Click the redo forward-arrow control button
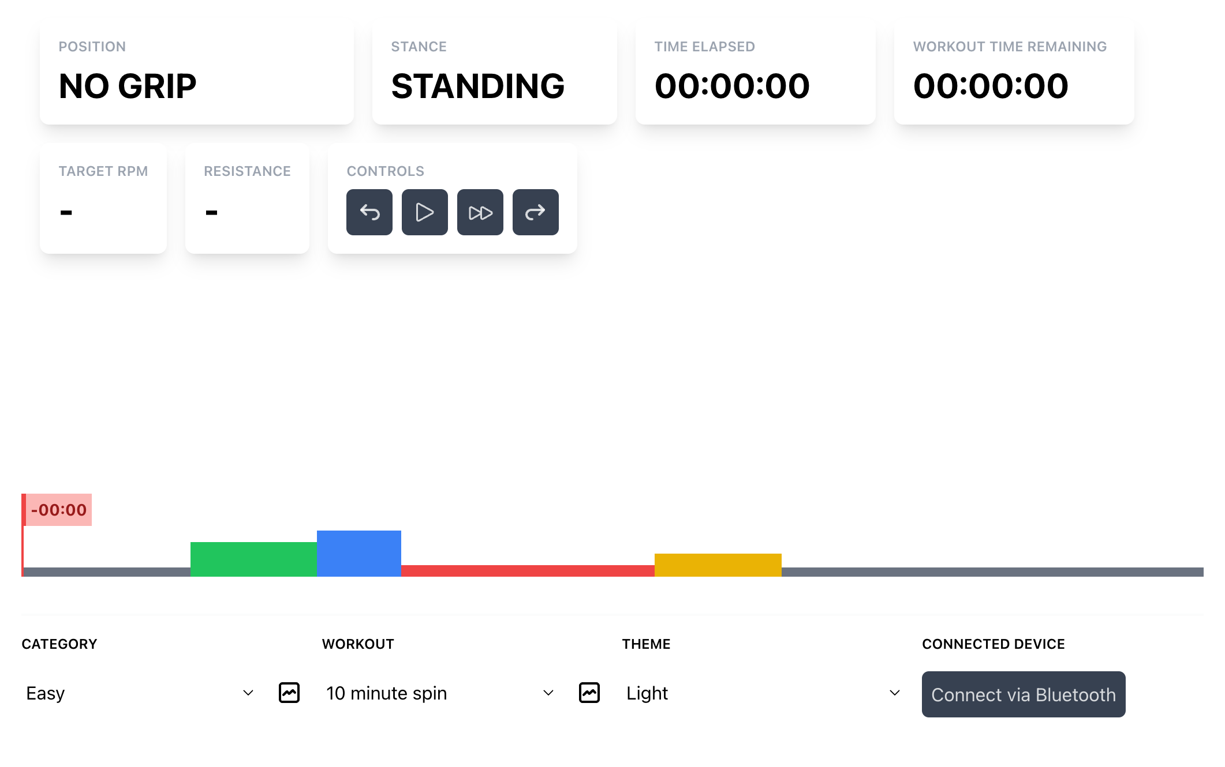 [536, 212]
